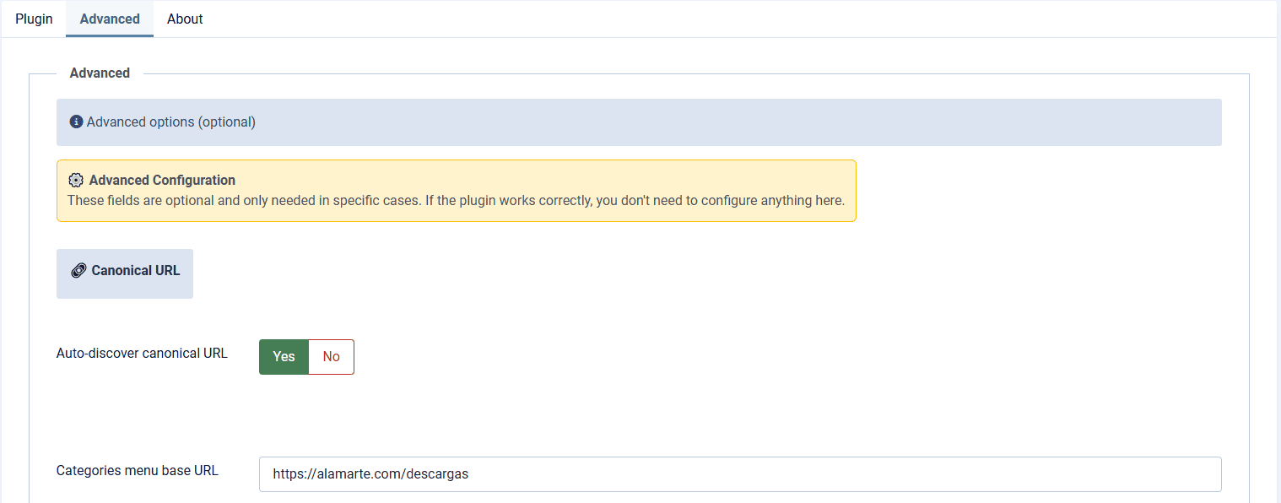Switch to the Plugin tab
1281x503 pixels.
pyautogui.click(x=34, y=19)
